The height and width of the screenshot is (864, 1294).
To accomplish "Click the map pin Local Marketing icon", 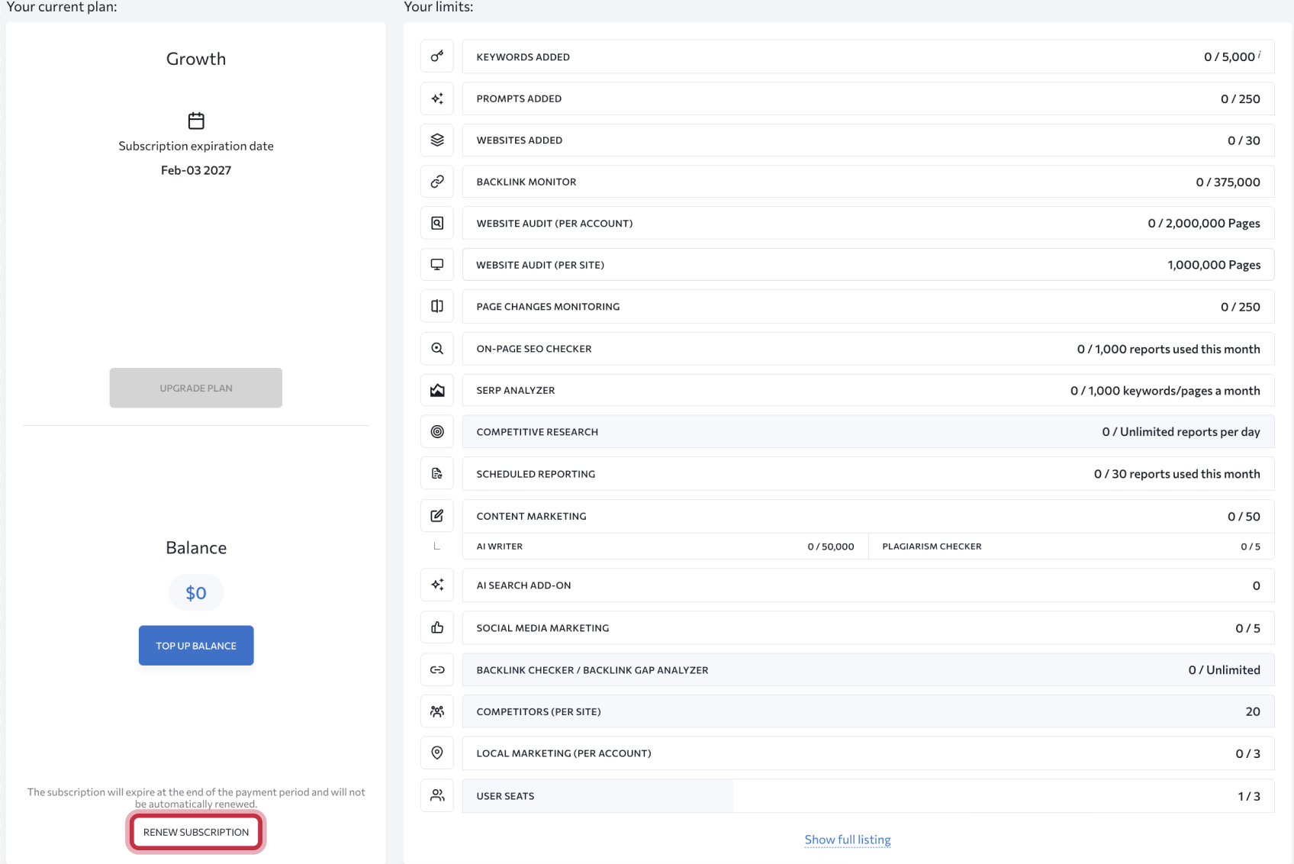I will pos(437,753).
